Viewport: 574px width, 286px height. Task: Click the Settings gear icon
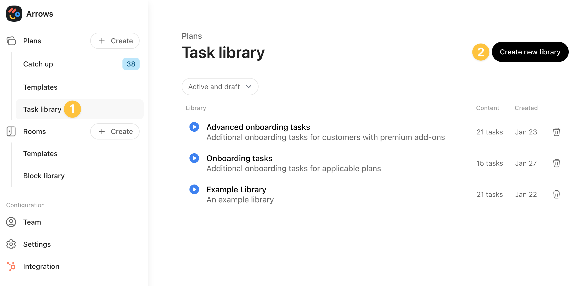point(11,244)
